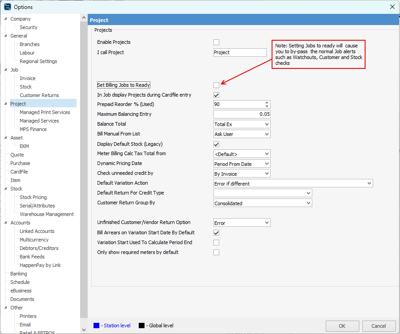Untick Bill Arrears on Variation Start Date
This screenshot has height=334, width=400.
[x=216, y=233]
